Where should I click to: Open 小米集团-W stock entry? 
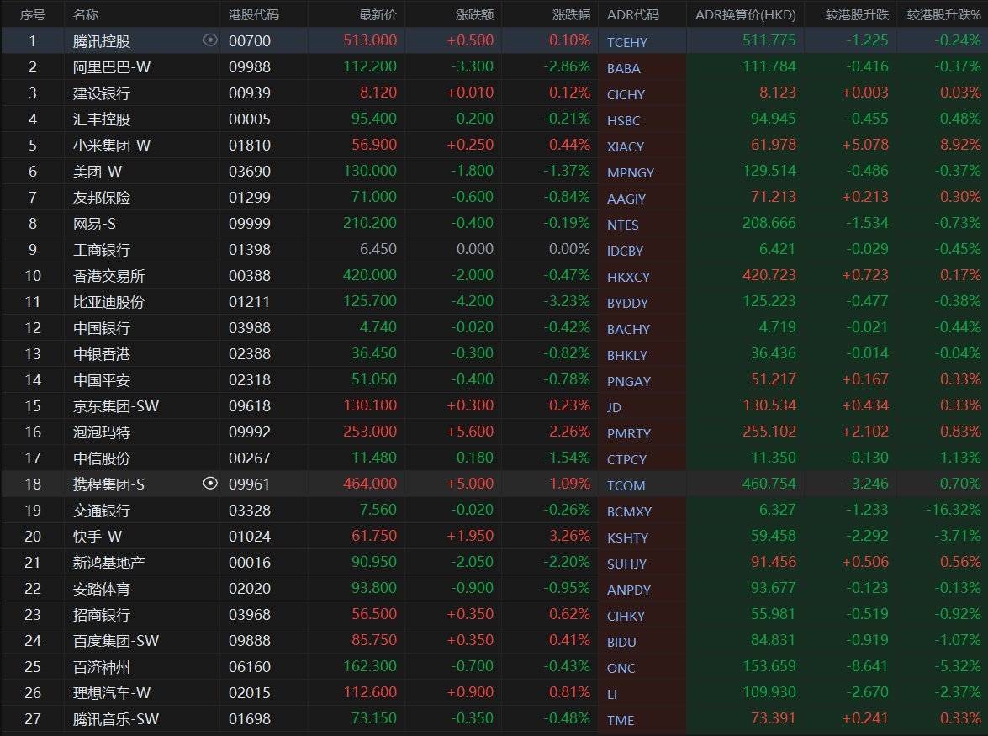coord(112,145)
